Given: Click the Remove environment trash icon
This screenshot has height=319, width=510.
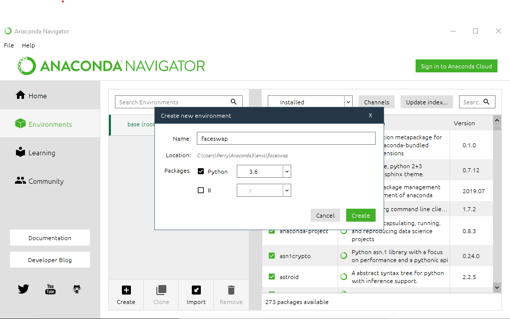Looking at the screenshot, I should (231, 290).
